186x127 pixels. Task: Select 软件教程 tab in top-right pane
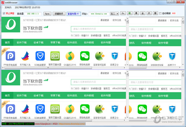pyautogui.click(x=146, y=43)
